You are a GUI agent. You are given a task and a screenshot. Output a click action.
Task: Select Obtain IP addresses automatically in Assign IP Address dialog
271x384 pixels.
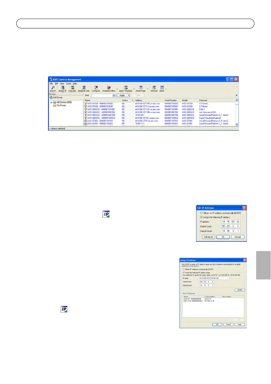pos(184,269)
